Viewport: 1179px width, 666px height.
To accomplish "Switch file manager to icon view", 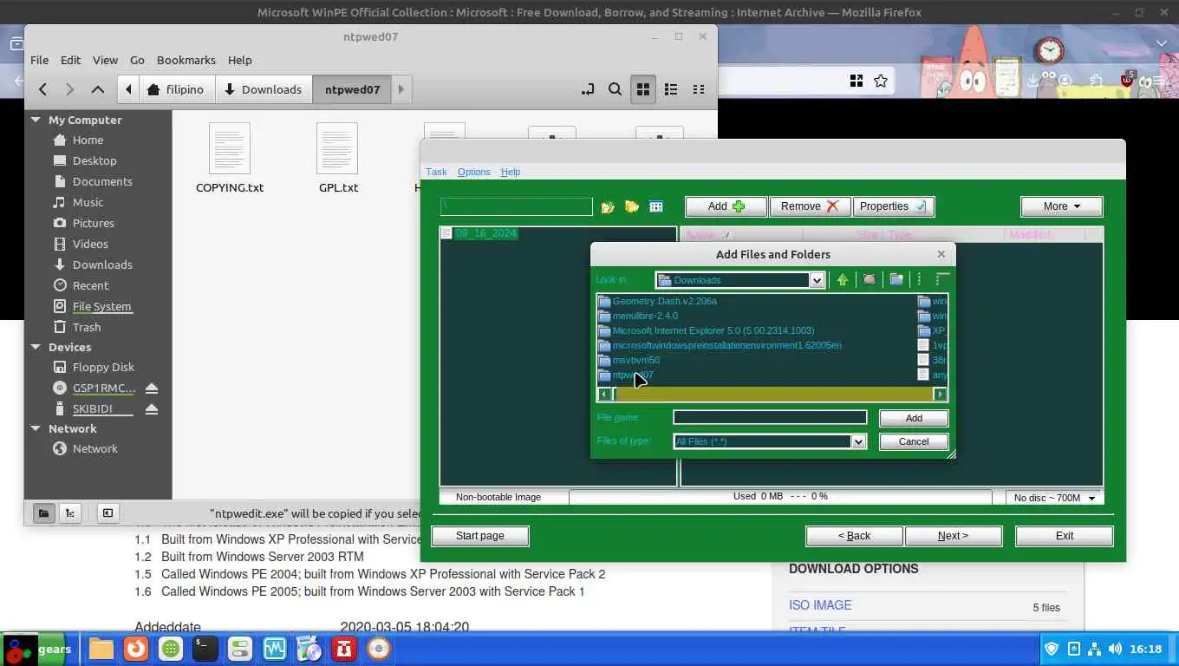I will pos(643,89).
